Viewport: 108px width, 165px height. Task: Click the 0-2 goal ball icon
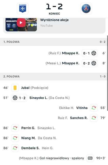[x=94, y=63]
